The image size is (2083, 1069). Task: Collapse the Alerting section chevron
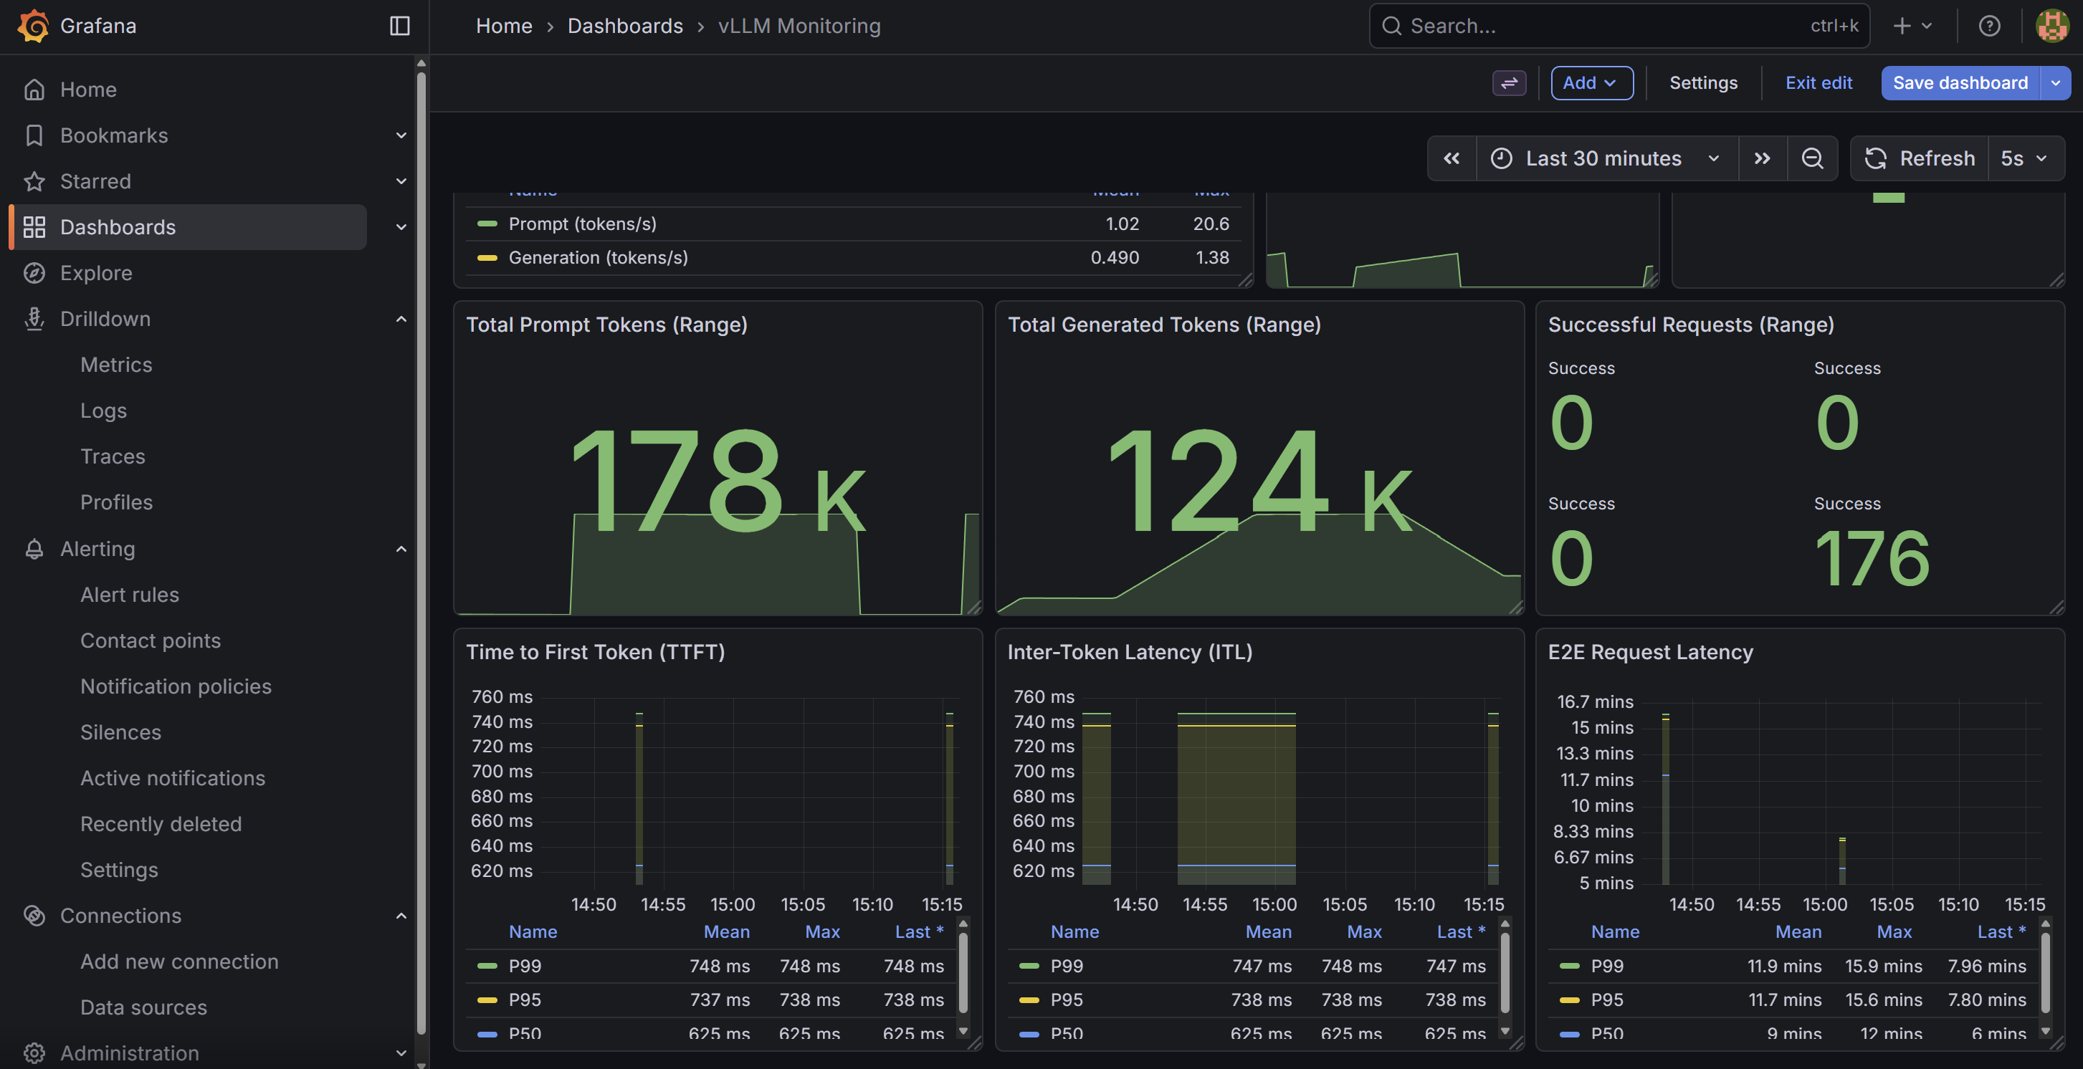[401, 549]
